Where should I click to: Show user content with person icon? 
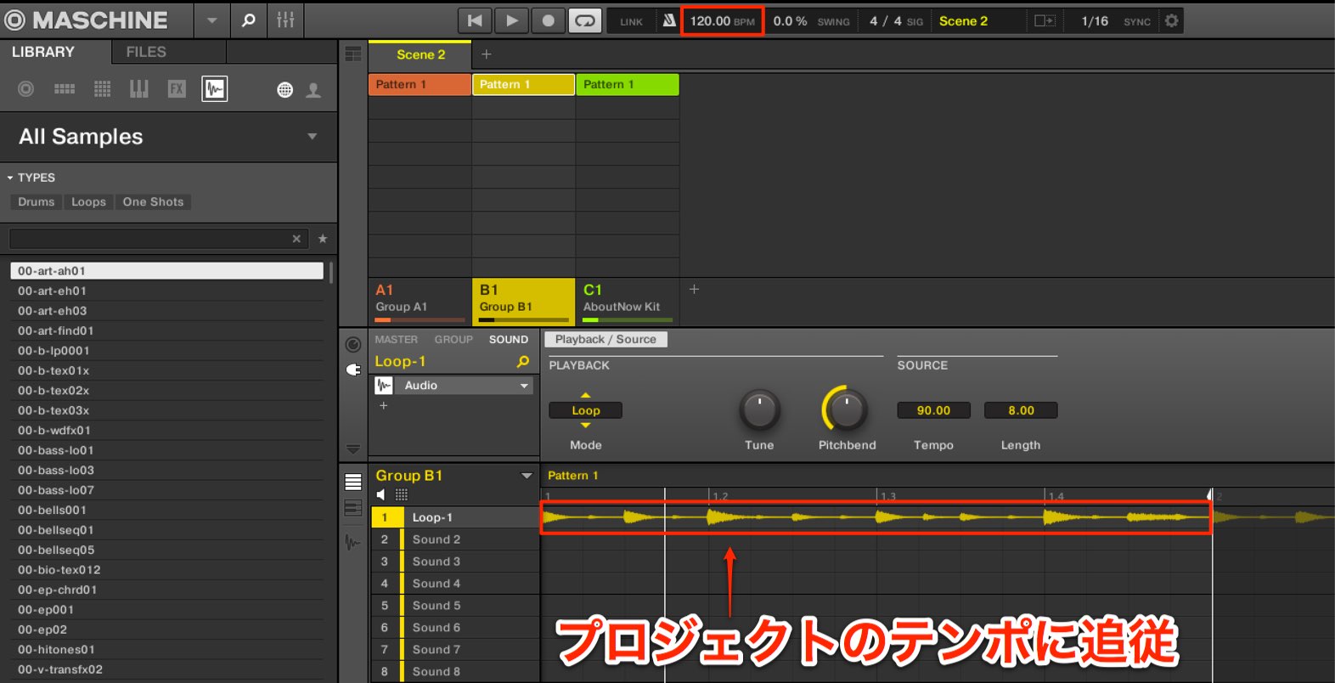(313, 89)
